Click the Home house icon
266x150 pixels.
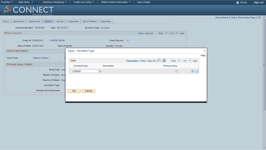tap(237, 2)
